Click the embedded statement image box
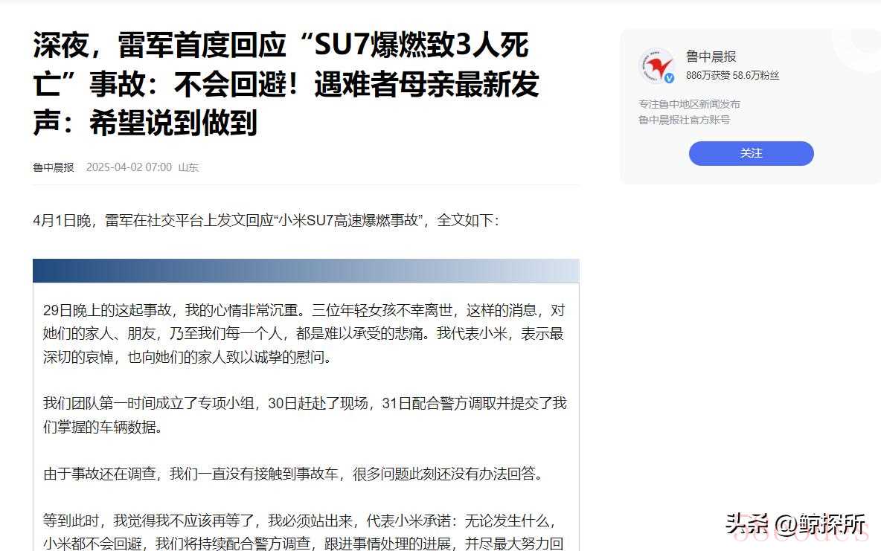Viewport: 881px width, 551px height. pyautogui.click(x=306, y=405)
